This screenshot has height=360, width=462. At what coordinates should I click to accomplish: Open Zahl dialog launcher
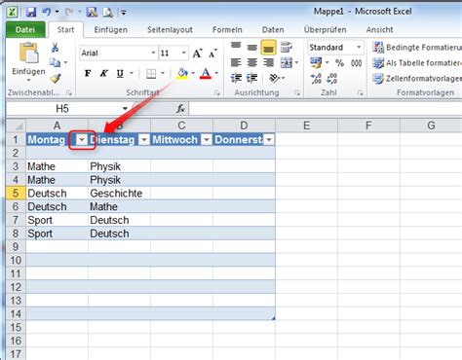(360, 93)
